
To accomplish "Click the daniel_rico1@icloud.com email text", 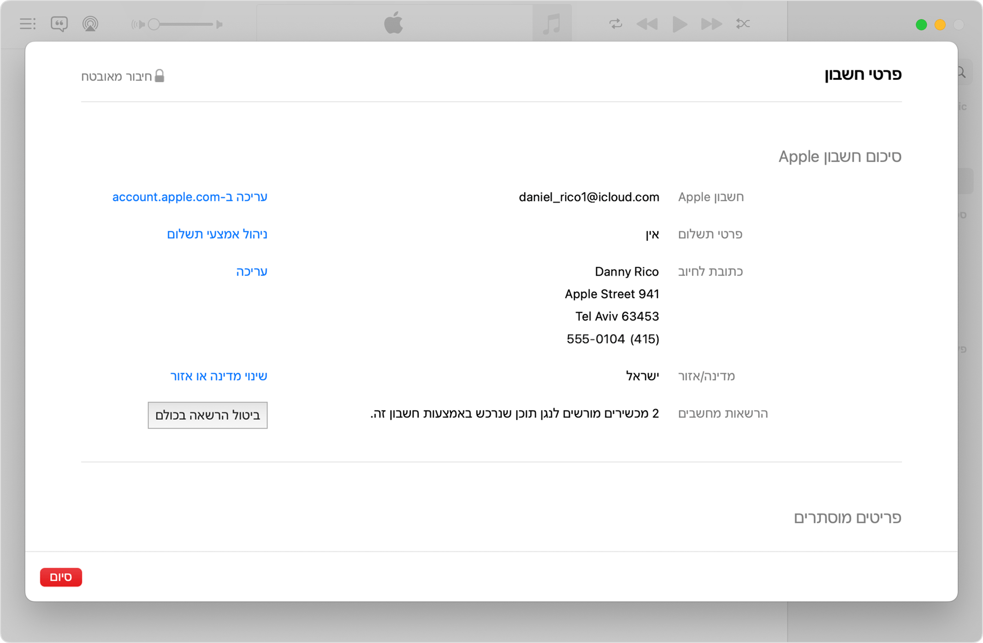I will click(589, 197).
